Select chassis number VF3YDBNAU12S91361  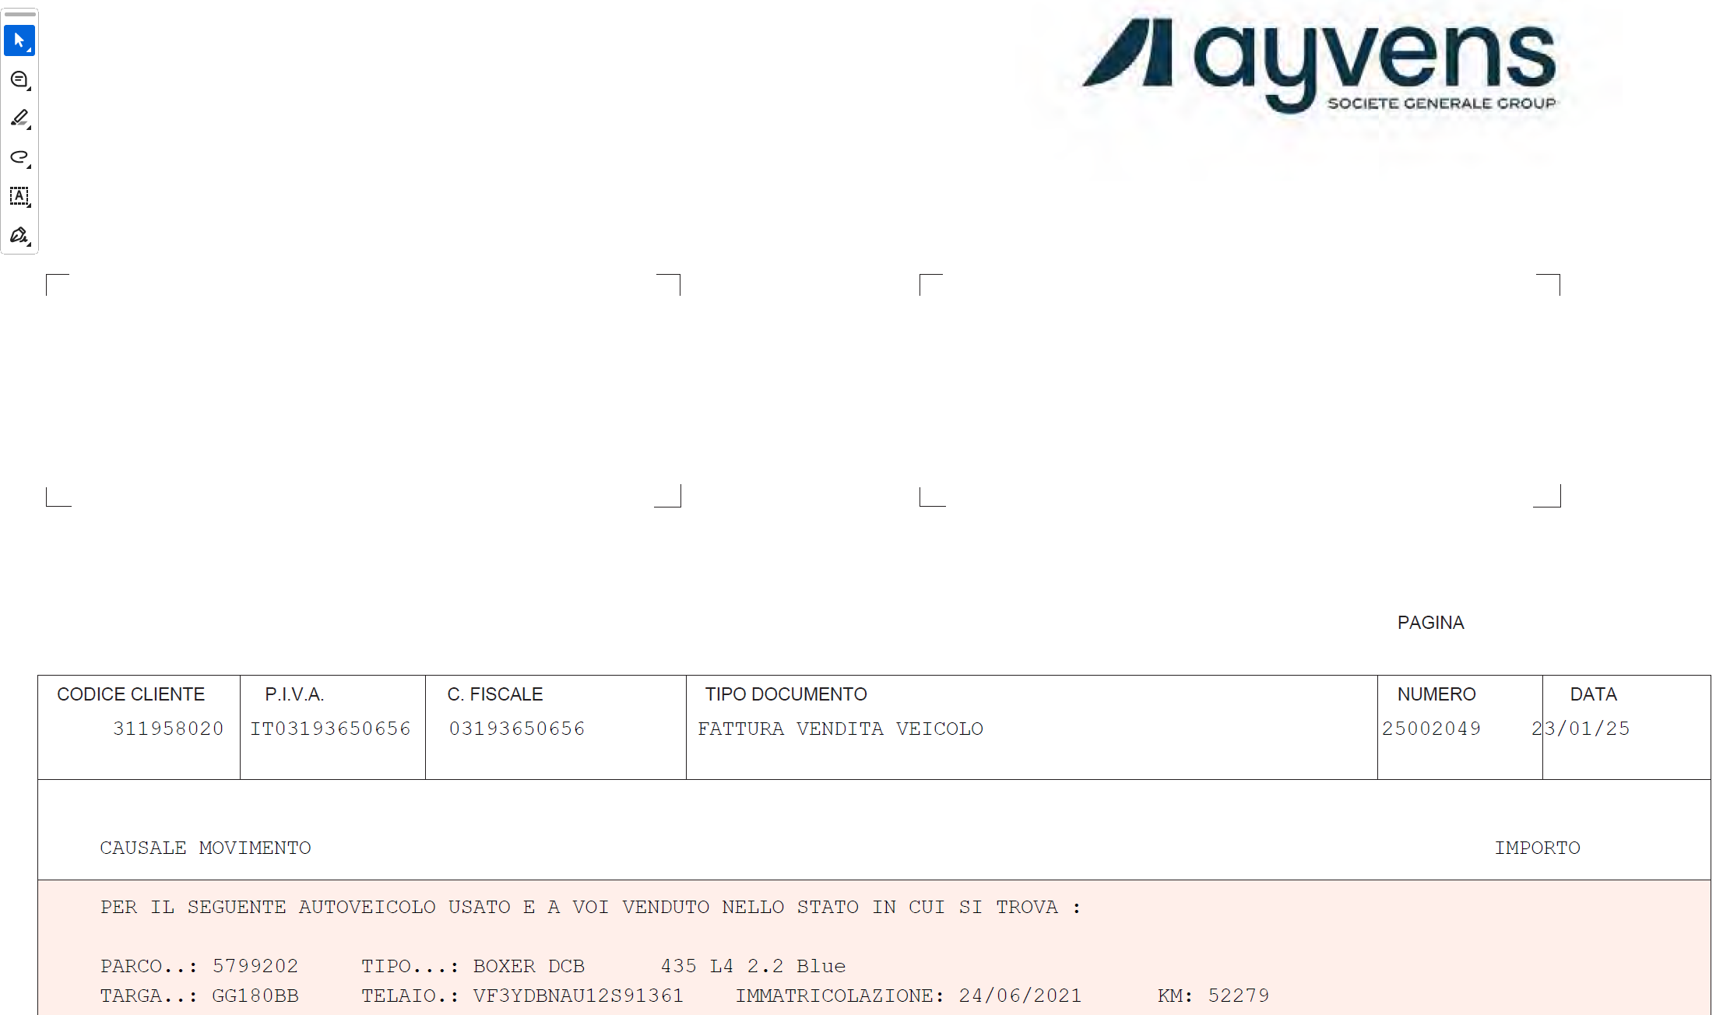578,996
